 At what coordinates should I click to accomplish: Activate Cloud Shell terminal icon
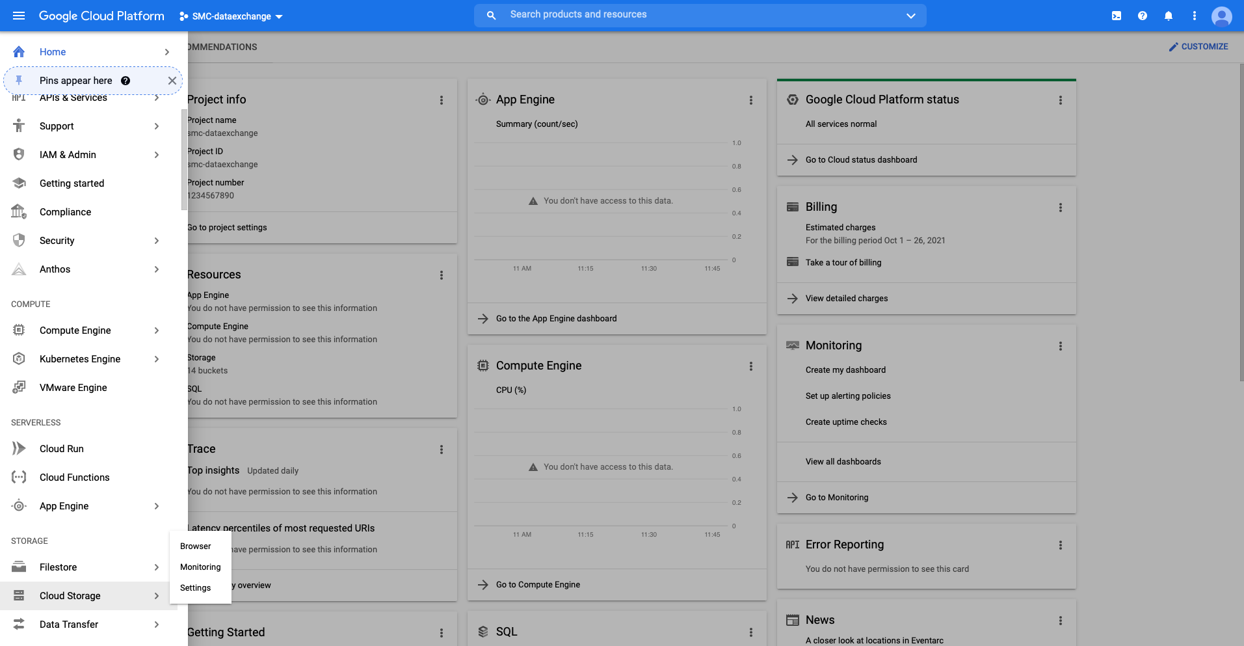tap(1116, 16)
